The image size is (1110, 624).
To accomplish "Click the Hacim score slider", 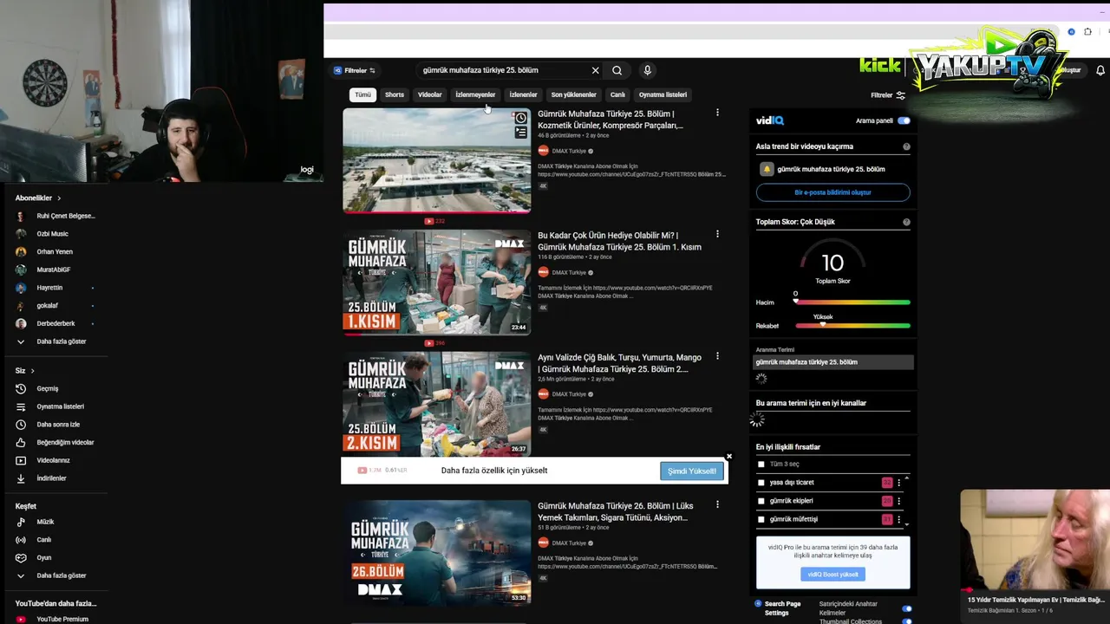I will point(852,302).
